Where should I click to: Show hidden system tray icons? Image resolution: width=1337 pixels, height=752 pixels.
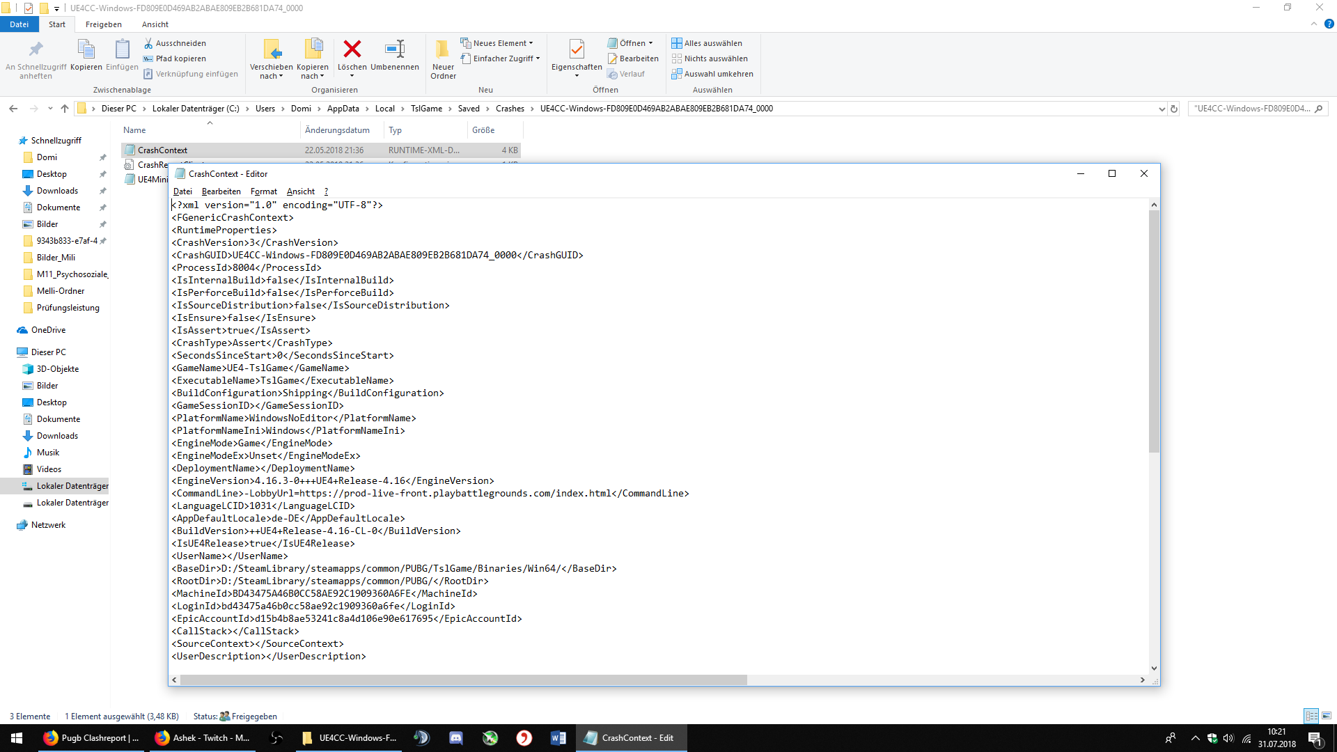click(x=1195, y=738)
